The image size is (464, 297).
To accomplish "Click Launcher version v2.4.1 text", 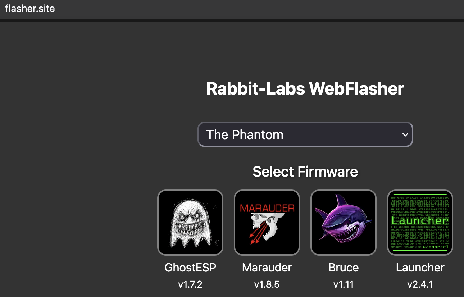I will 420,284.
